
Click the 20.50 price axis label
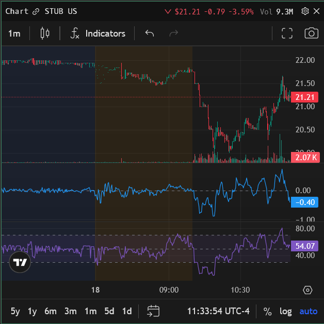[305, 130]
